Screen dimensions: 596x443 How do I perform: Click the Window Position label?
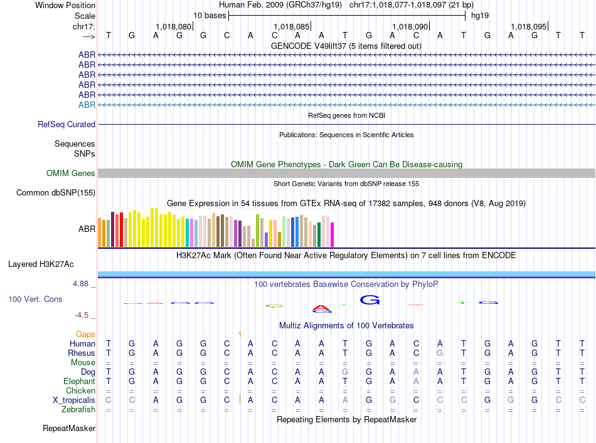tap(65, 5)
